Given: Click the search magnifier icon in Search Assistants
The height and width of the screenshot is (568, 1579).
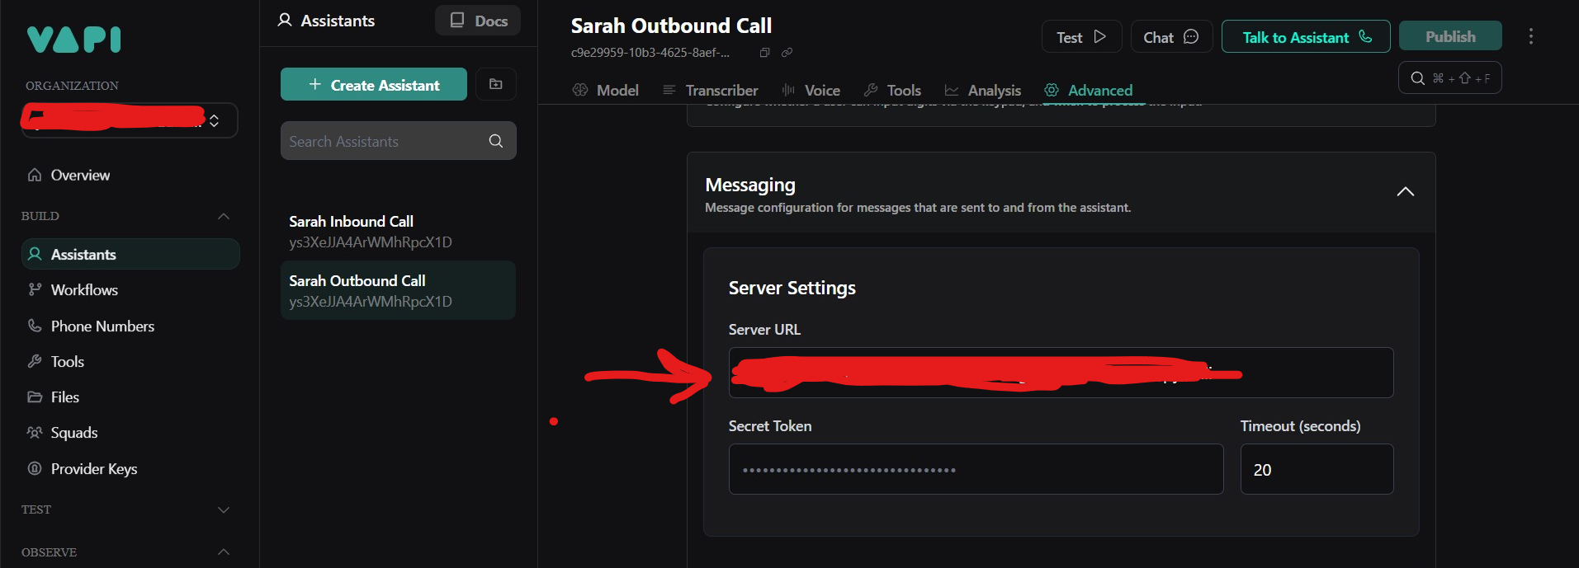Looking at the screenshot, I should [496, 141].
